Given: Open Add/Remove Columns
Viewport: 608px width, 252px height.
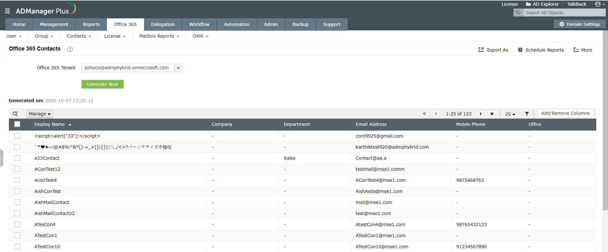Looking at the screenshot, I should pos(565,113).
